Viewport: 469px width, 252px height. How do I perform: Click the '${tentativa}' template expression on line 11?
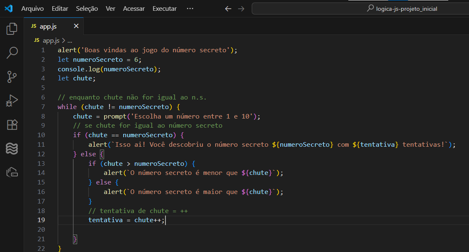coord(375,145)
